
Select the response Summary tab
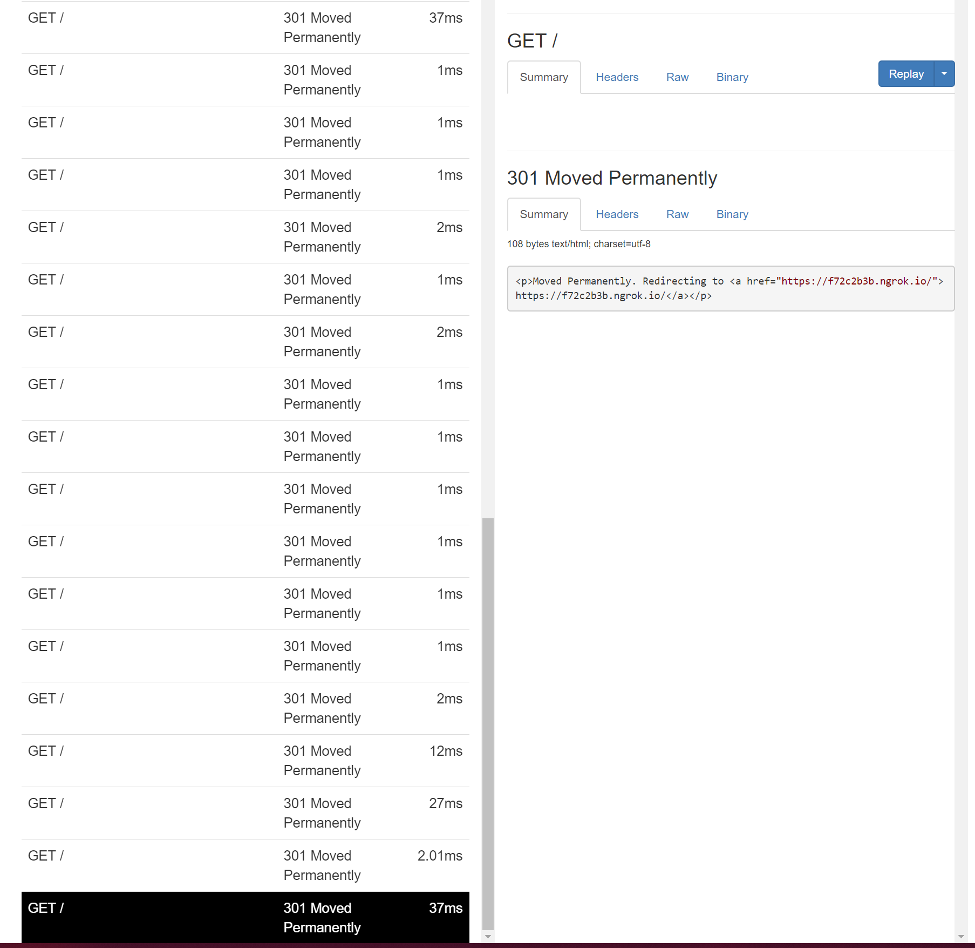[x=543, y=214]
